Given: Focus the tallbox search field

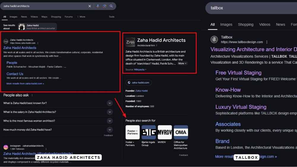Looking at the screenshot, I should click(252, 8).
